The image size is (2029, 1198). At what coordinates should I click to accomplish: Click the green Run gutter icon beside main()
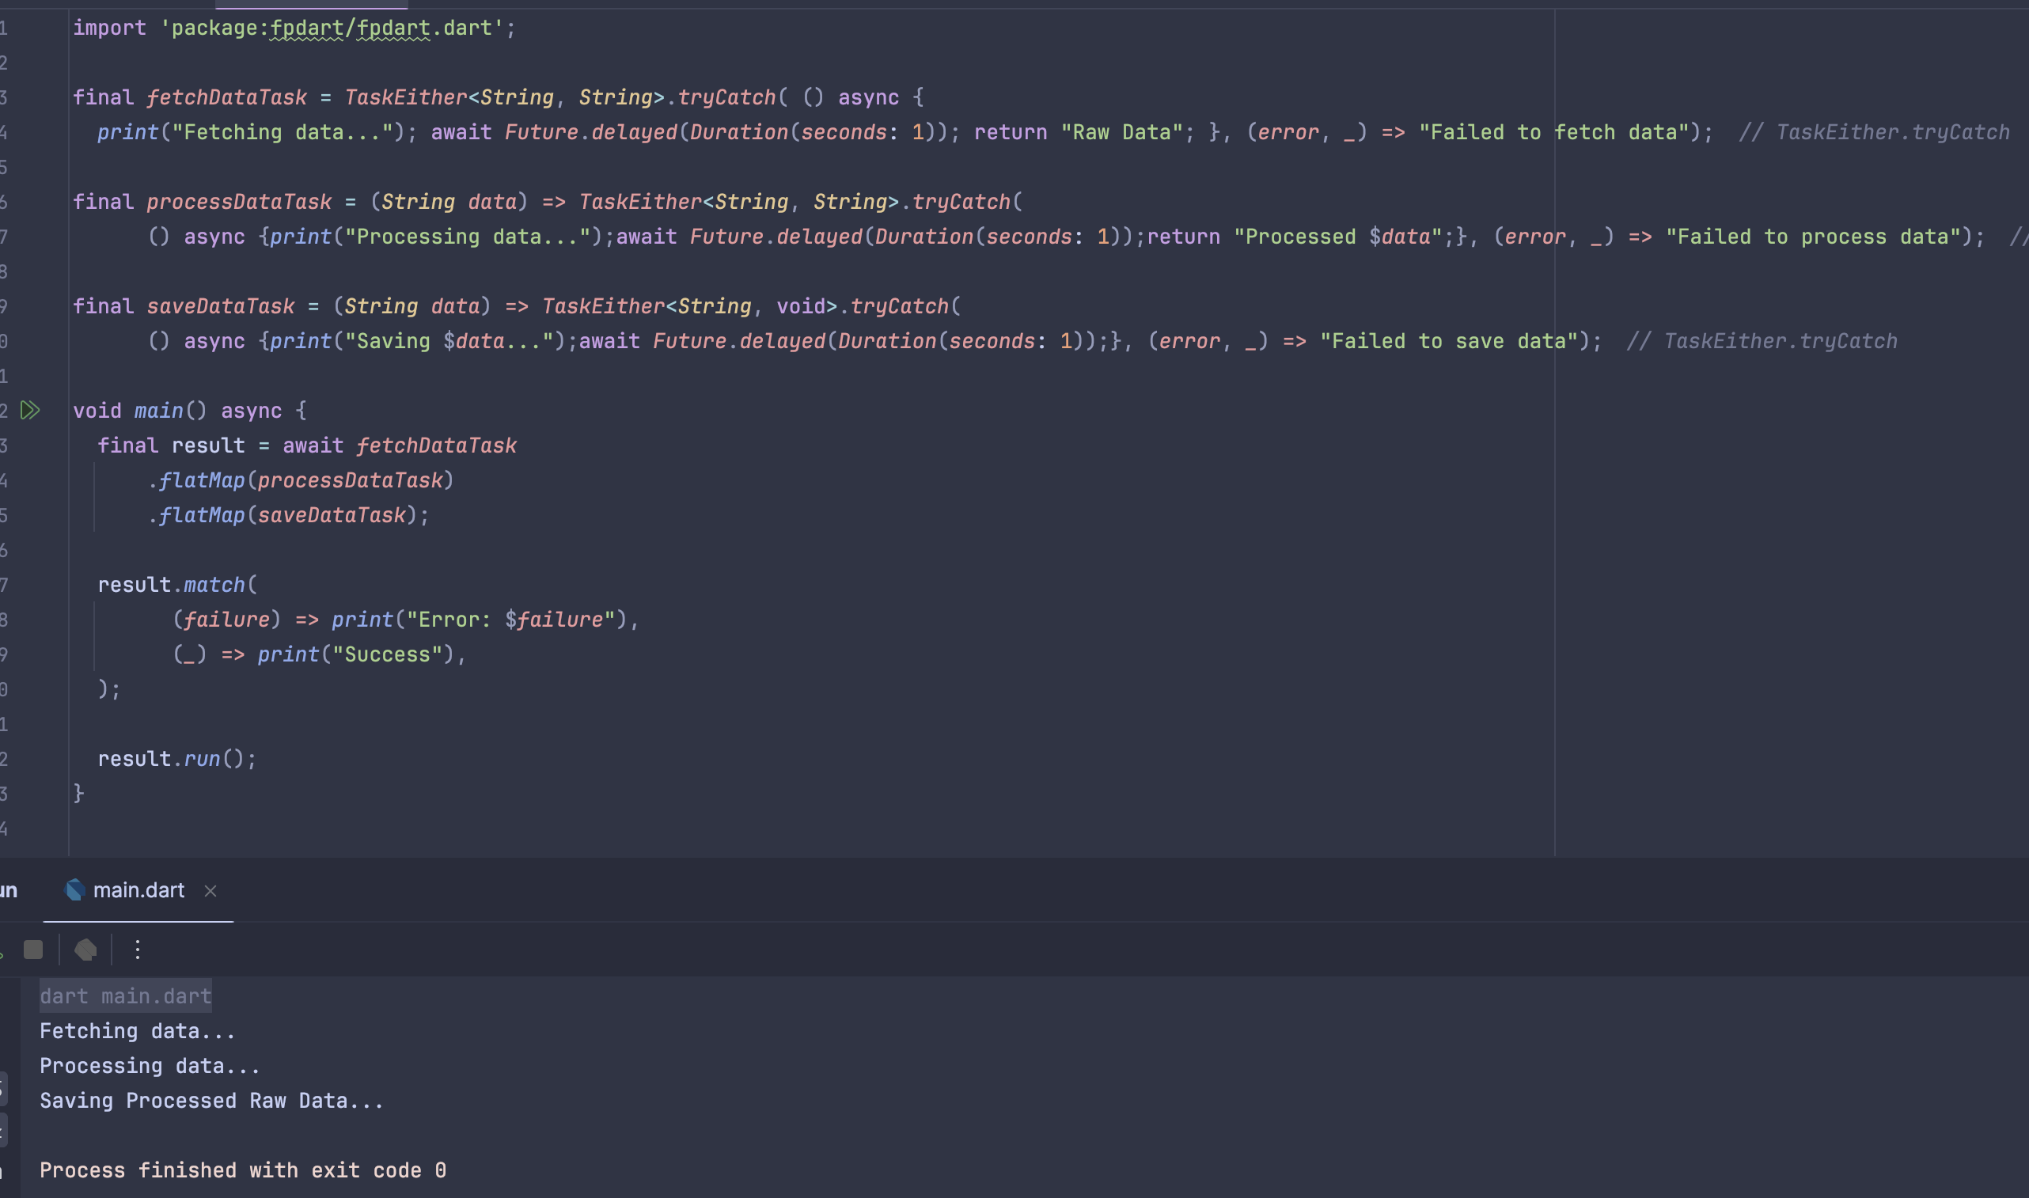(30, 410)
